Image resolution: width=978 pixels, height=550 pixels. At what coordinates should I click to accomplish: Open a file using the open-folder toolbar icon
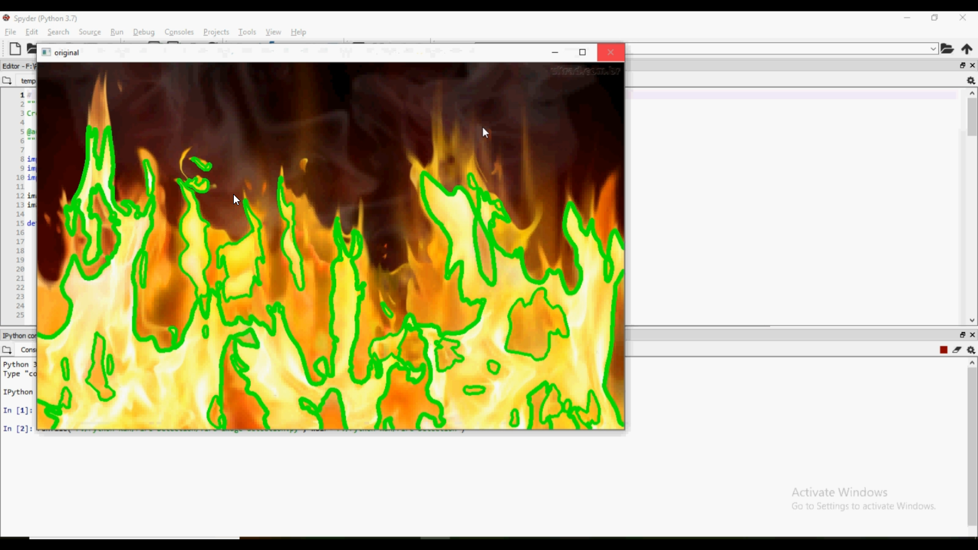[32, 49]
